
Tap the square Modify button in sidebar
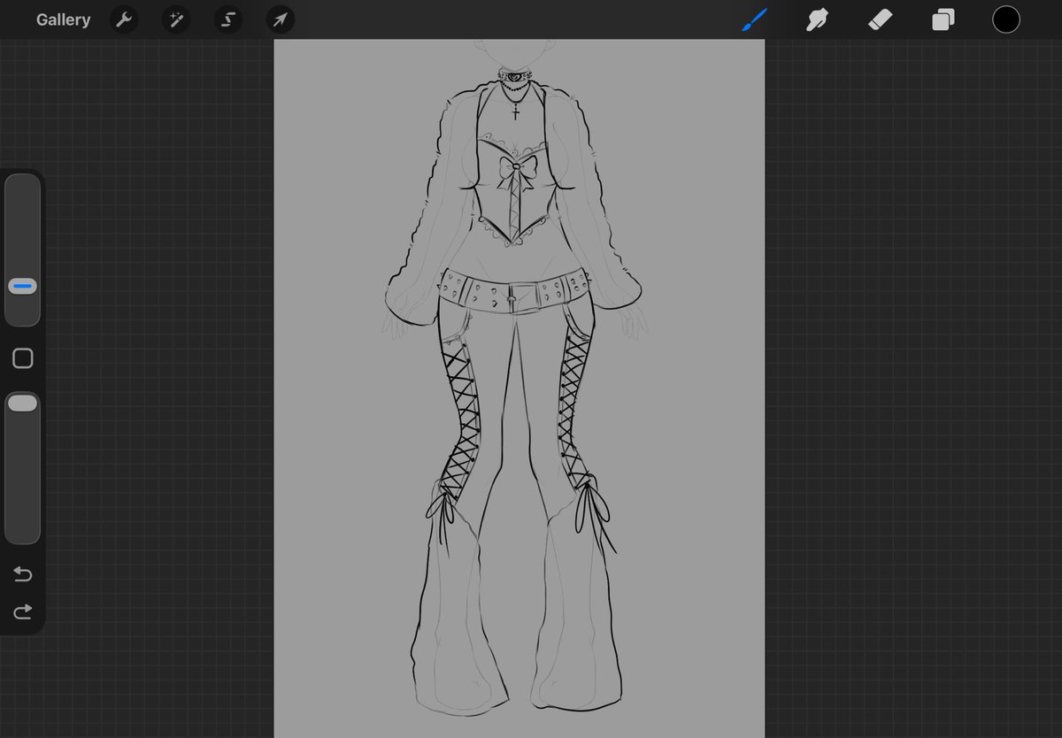tap(23, 358)
